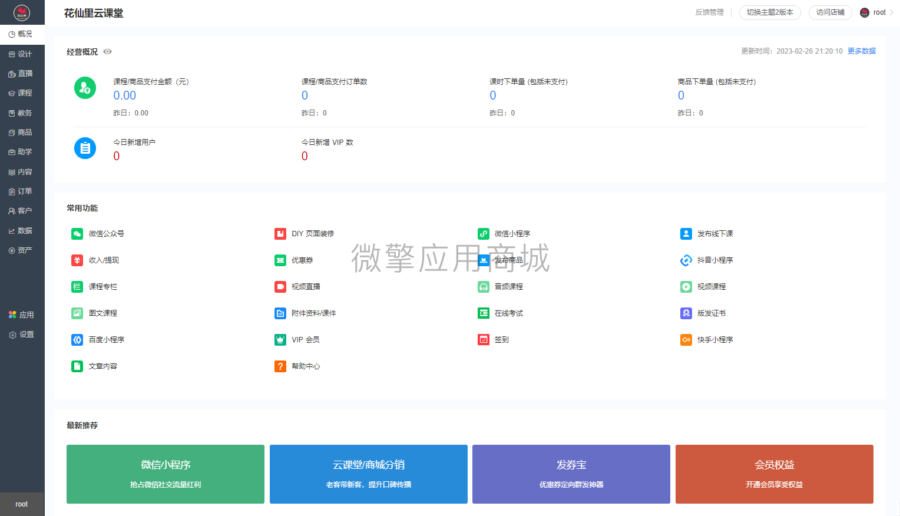Click the blue clipboard icon beside 今日新增用户
Image resolution: width=900 pixels, height=516 pixels.
(85, 148)
